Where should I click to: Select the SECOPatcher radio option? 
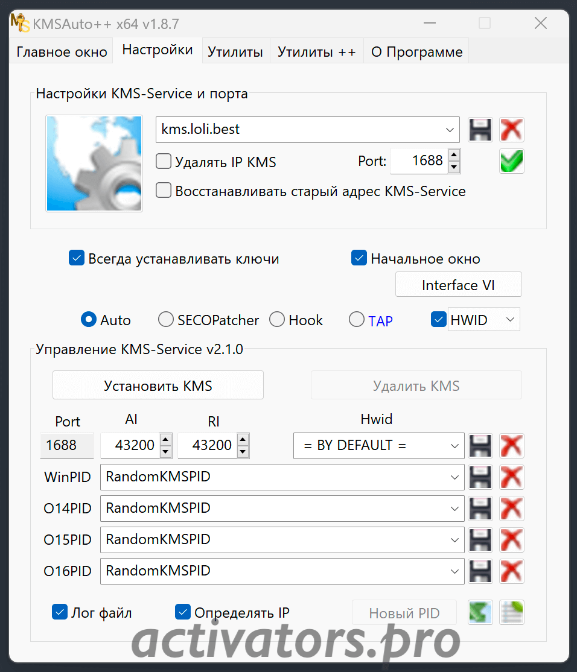click(x=166, y=320)
